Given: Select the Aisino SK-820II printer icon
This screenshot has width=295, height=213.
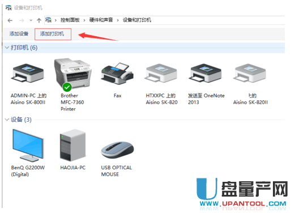Looking at the screenshot, I should tap(250, 73).
